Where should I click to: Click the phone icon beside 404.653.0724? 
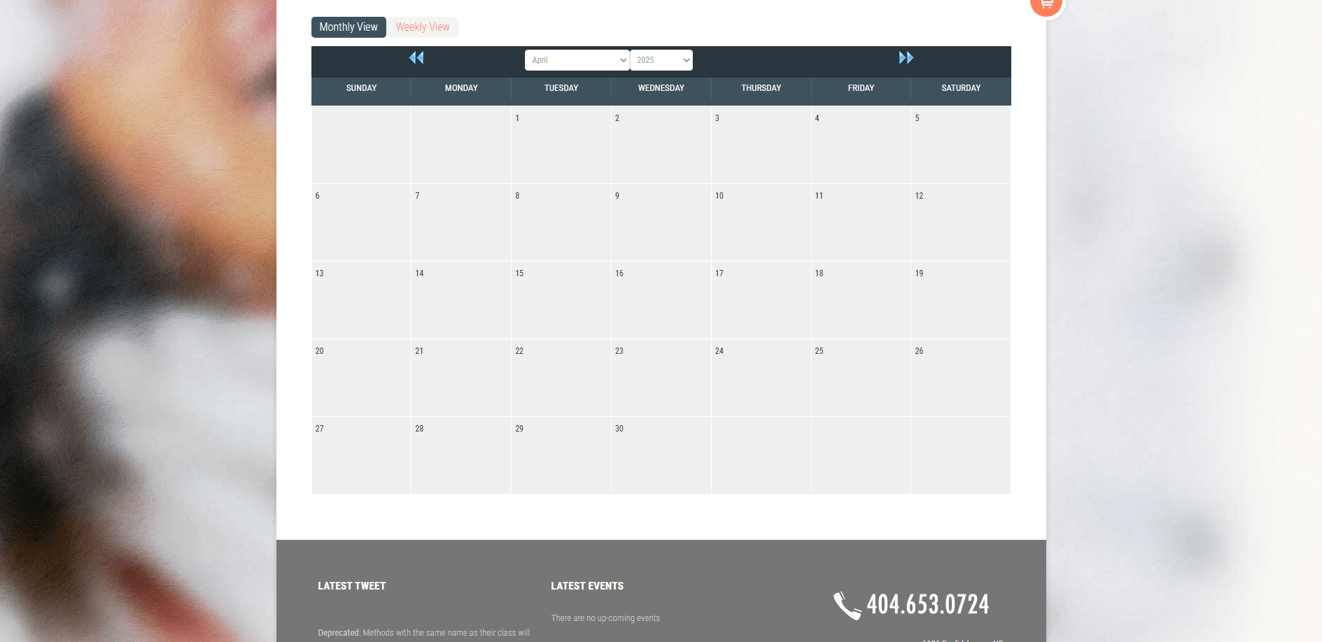(847, 605)
